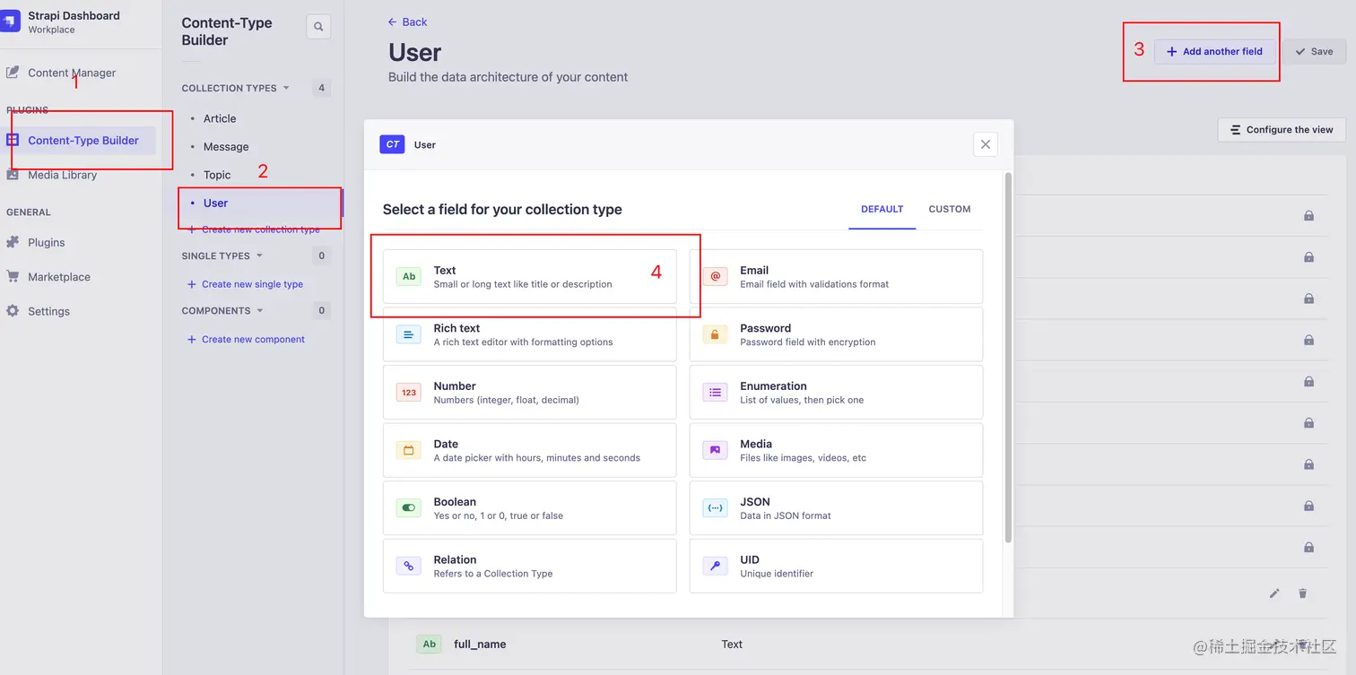Click the Rich text lines icon
Image resolution: width=1356 pixels, height=675 pixels.
click(409, 334)
